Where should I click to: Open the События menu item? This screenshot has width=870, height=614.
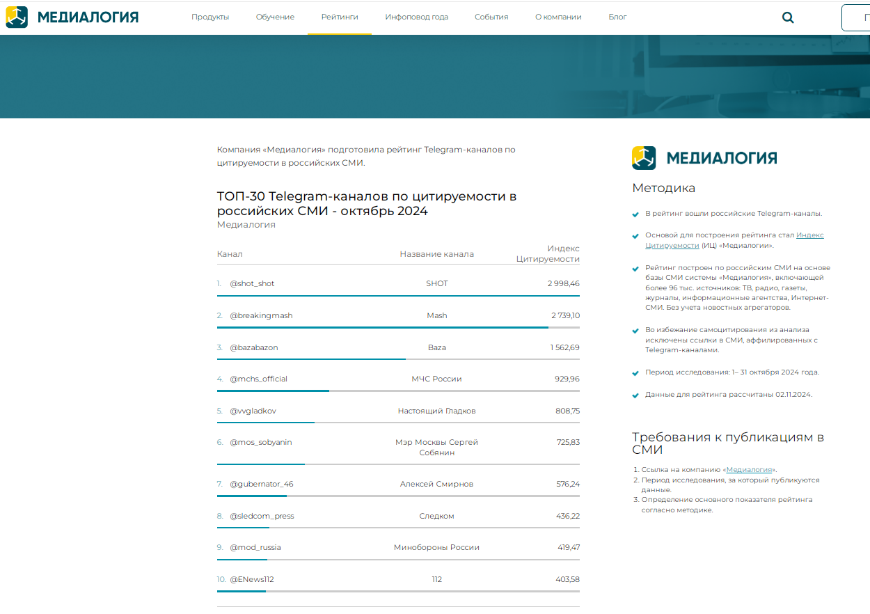[x=491, y=17]
